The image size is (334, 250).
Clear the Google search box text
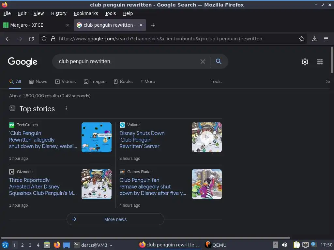[x=203, y=62]
